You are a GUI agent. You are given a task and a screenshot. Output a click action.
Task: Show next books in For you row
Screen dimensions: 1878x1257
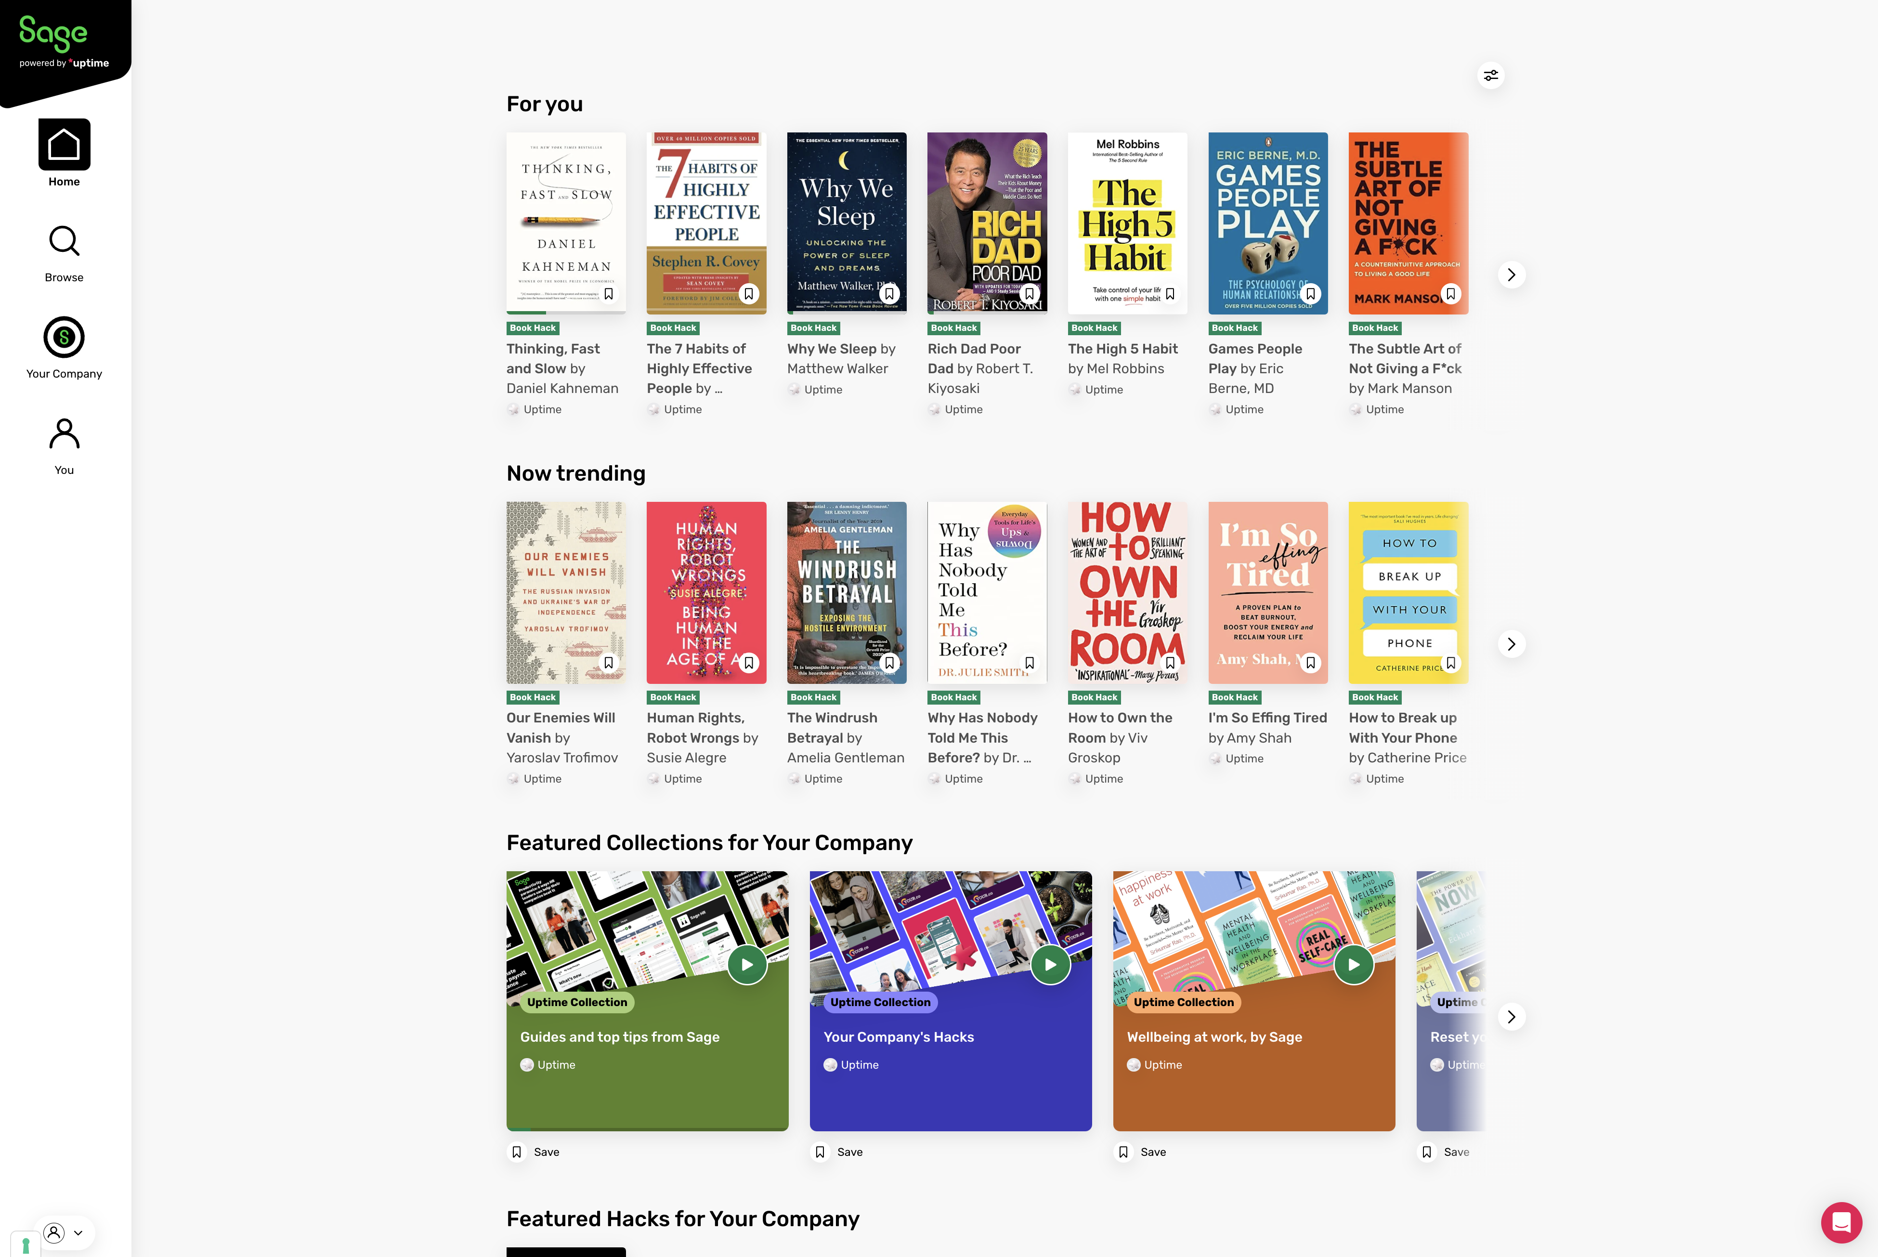pos(1511,275)
